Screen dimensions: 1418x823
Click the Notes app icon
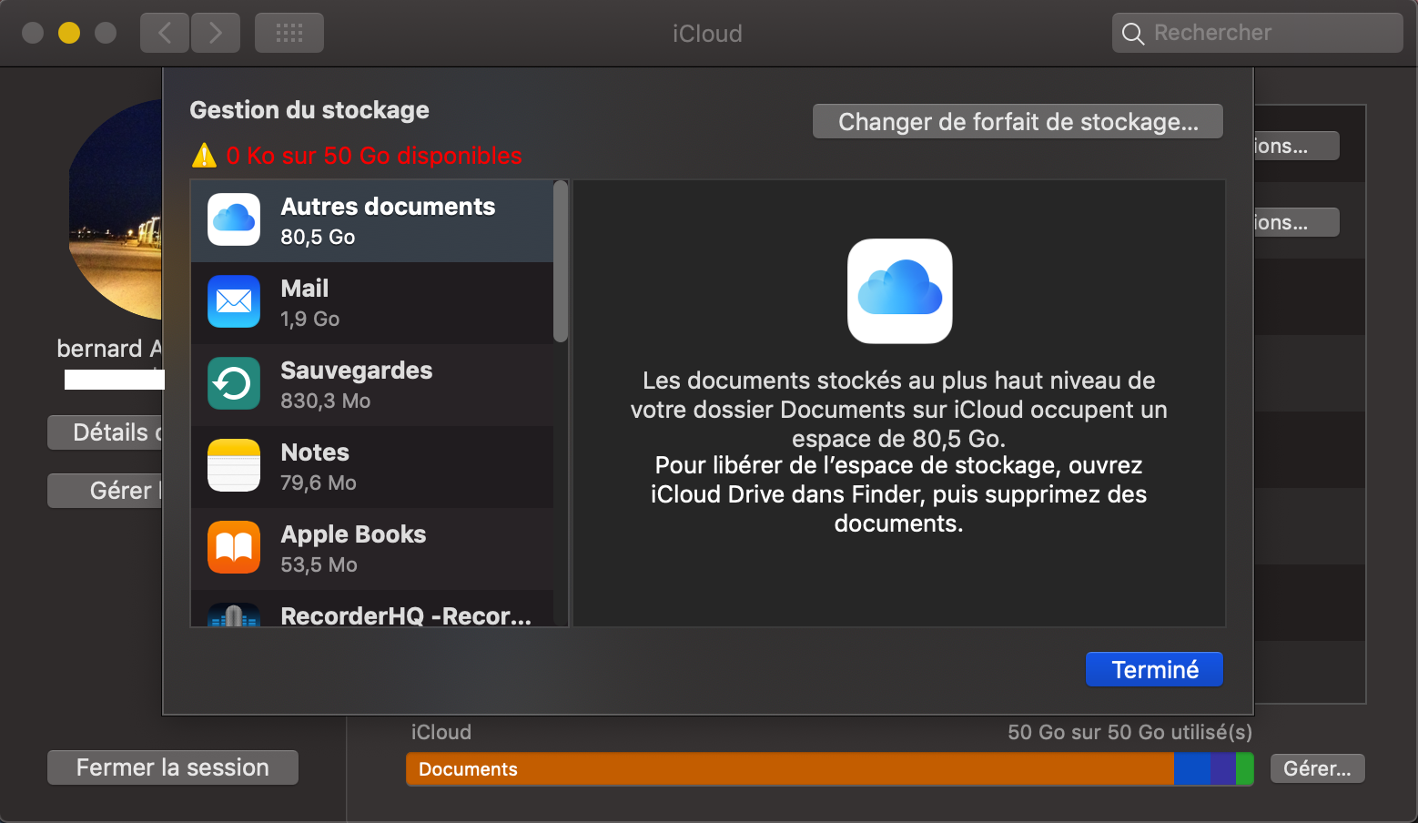(x=234, y=465)
